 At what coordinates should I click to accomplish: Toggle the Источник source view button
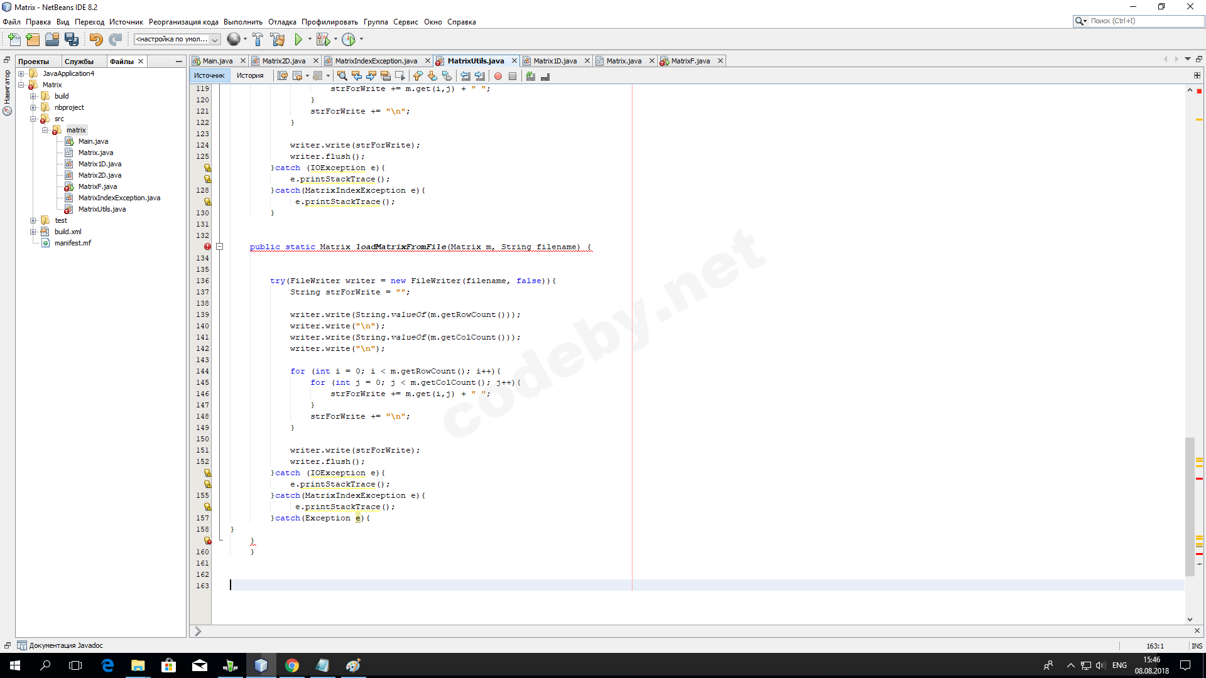[x=209, y=75]
